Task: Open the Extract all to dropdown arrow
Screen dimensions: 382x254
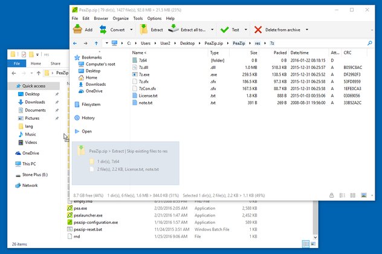Action: (212, 30)
